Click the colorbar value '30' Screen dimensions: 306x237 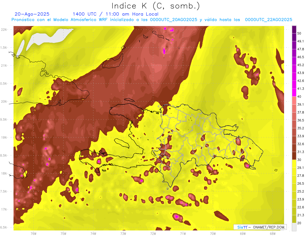click(x=299, y=160)
